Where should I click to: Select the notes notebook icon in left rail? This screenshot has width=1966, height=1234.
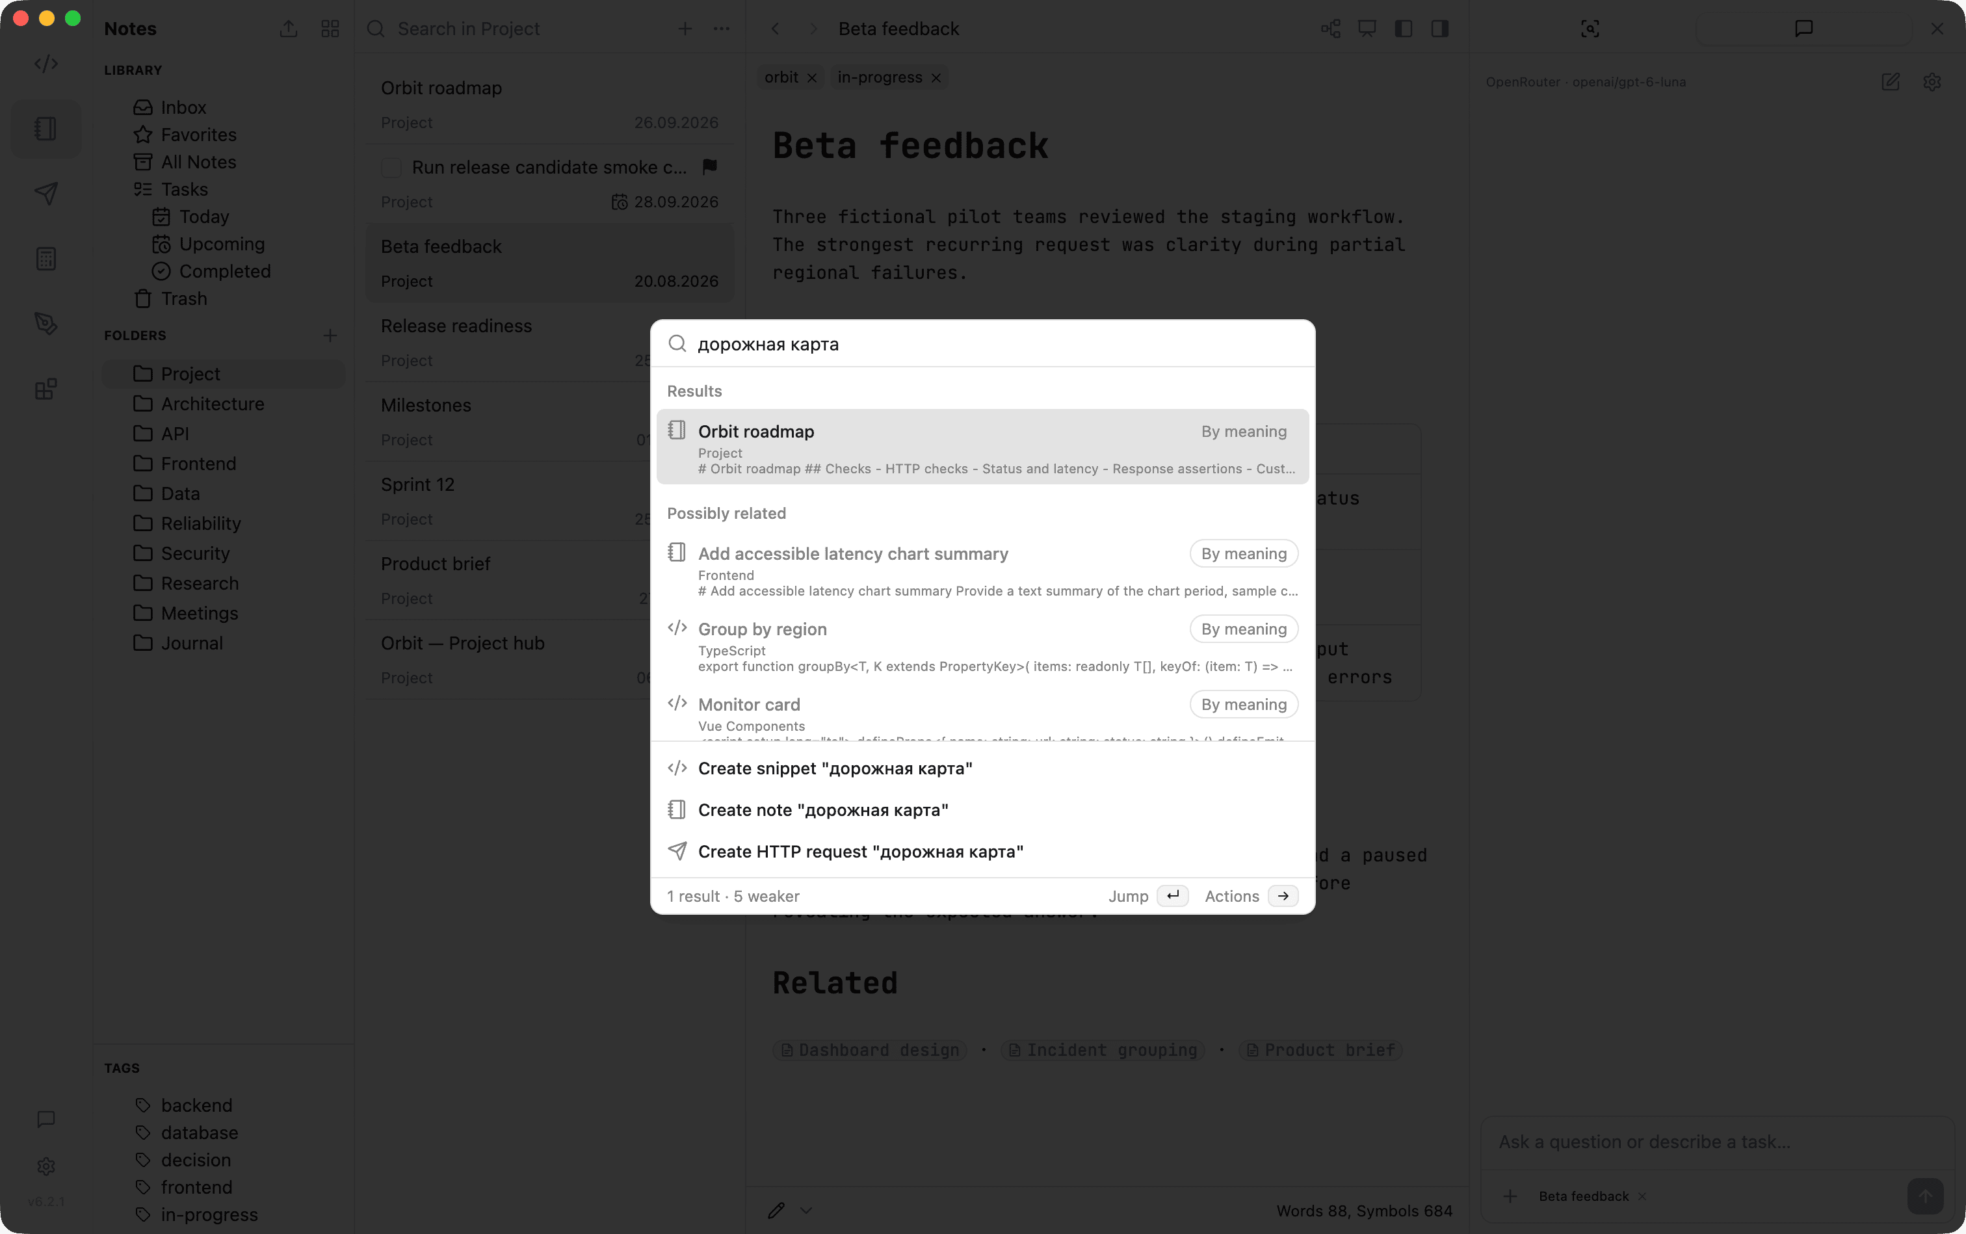click(46, 128)
